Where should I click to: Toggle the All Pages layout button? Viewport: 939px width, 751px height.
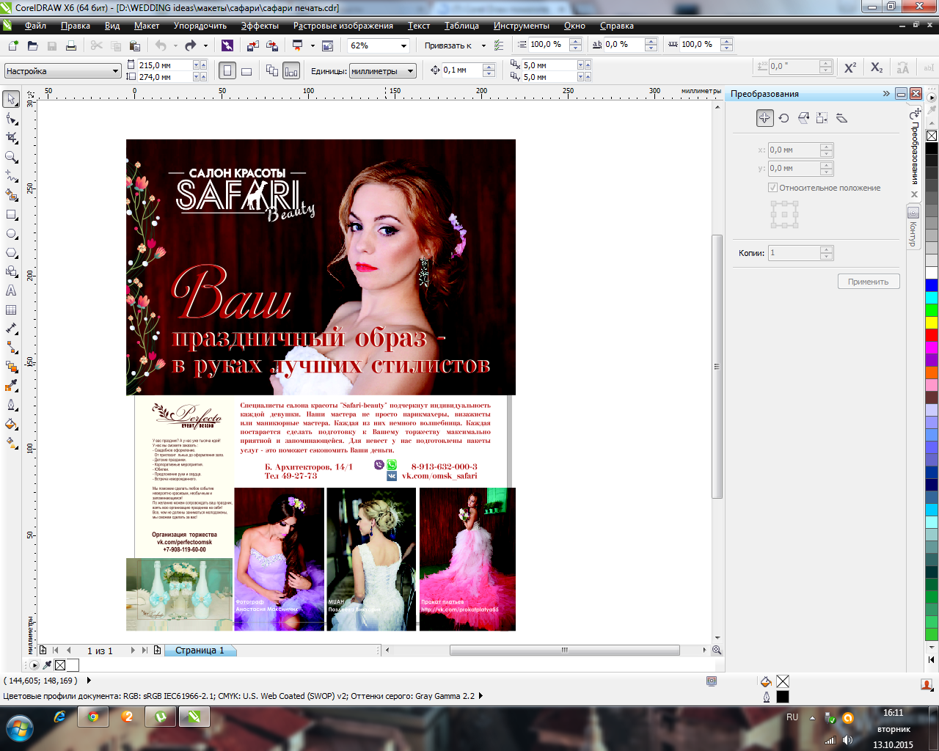pyautogui.click(x=272, y=71)
